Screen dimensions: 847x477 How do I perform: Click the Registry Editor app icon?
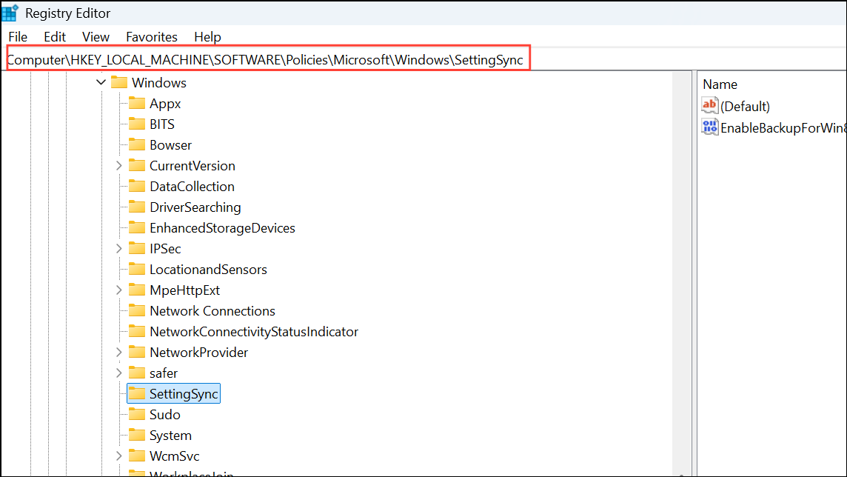pyautogui.click(x=10, y=13)
